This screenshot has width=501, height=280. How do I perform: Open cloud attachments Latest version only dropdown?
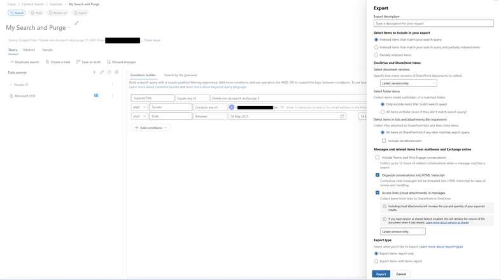[402, 232]
